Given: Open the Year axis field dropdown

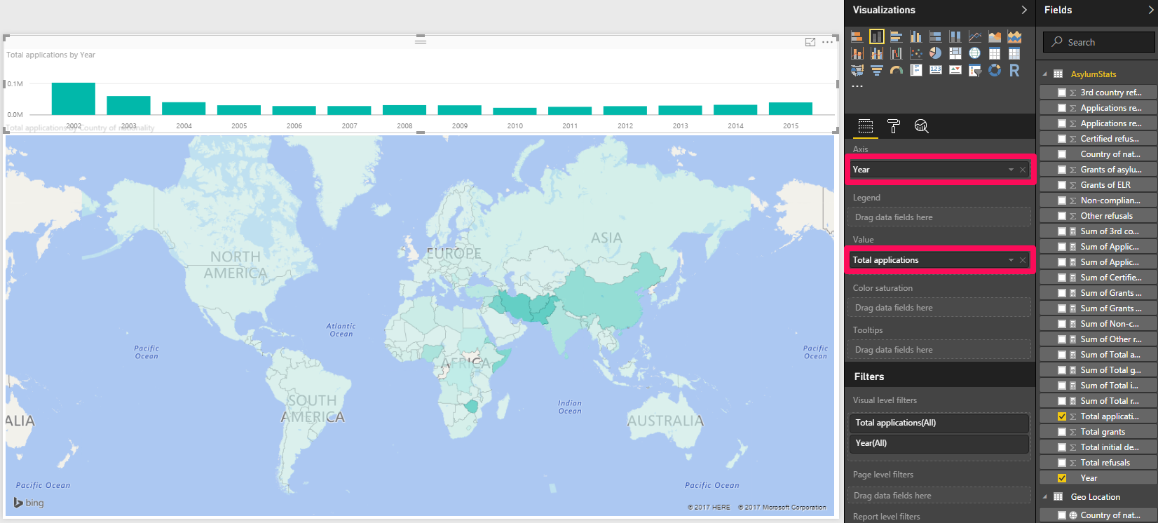Looking at the screenshot, I should point(1011,170).
